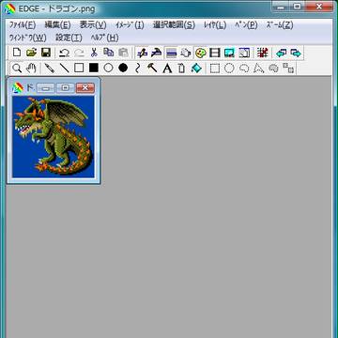Image resolution: width=338 pixels, height=338 pixels.
Task: Minimize the dragon document child window
Action: 46,88
